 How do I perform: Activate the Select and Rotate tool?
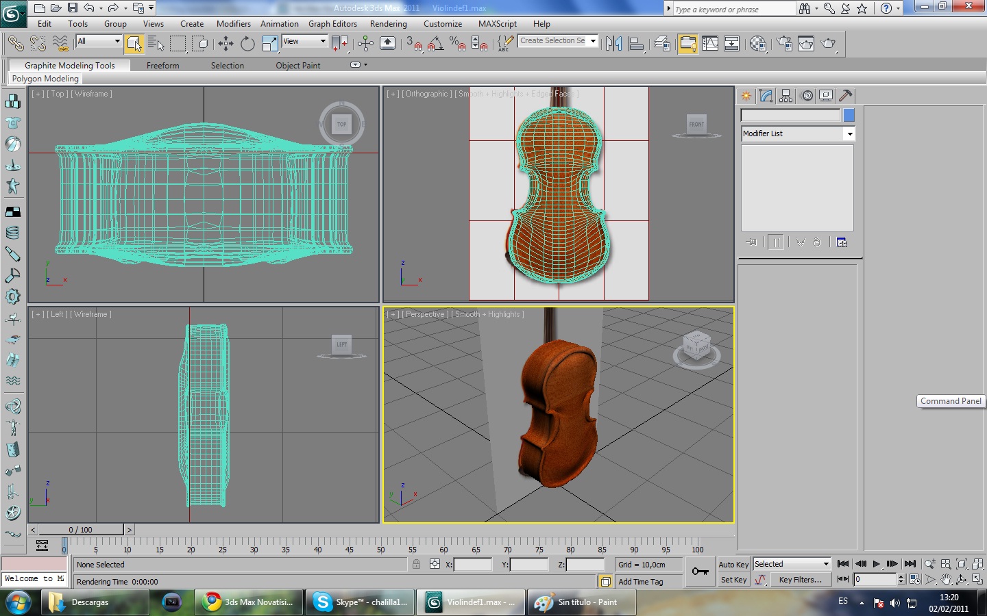tap(247, 44)
